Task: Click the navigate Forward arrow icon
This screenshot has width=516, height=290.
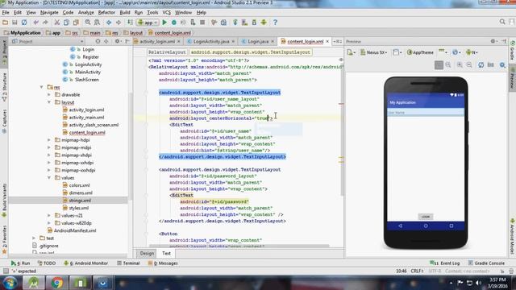Action: tap(119, 23)
